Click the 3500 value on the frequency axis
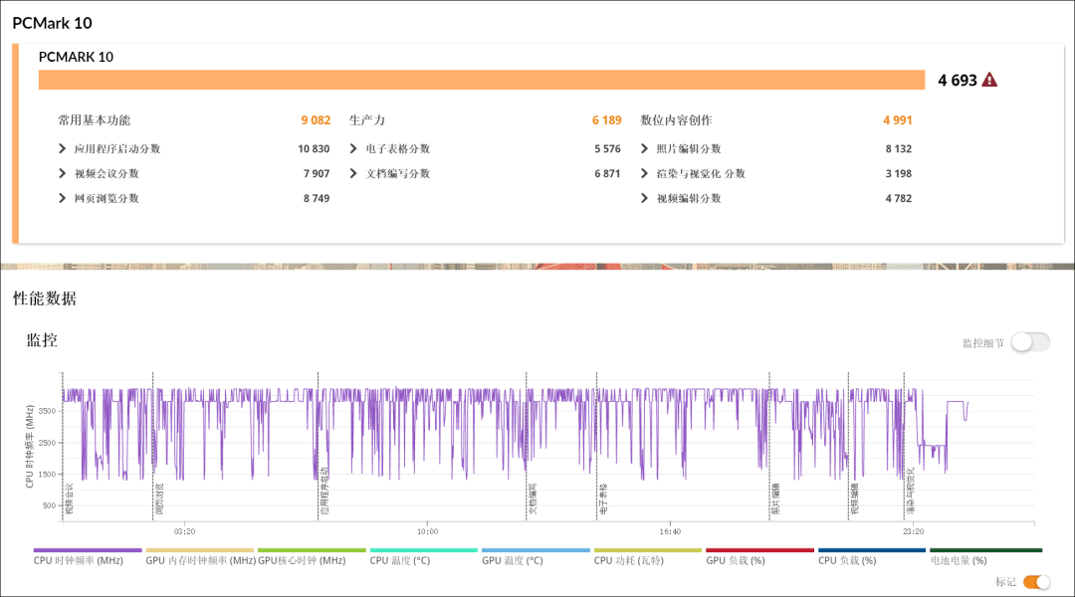 coord(48,411)
